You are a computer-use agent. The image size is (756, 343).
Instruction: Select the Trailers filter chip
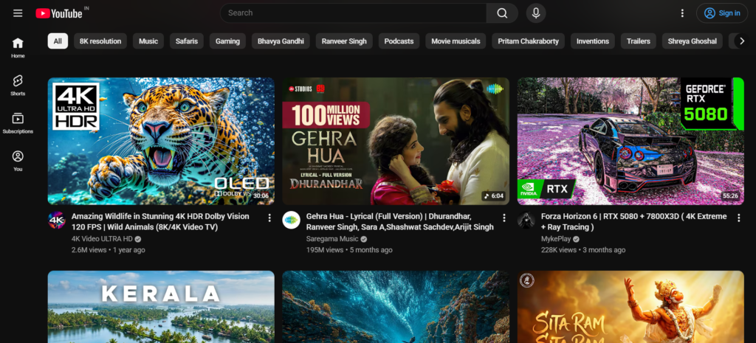tap(639, 41)
